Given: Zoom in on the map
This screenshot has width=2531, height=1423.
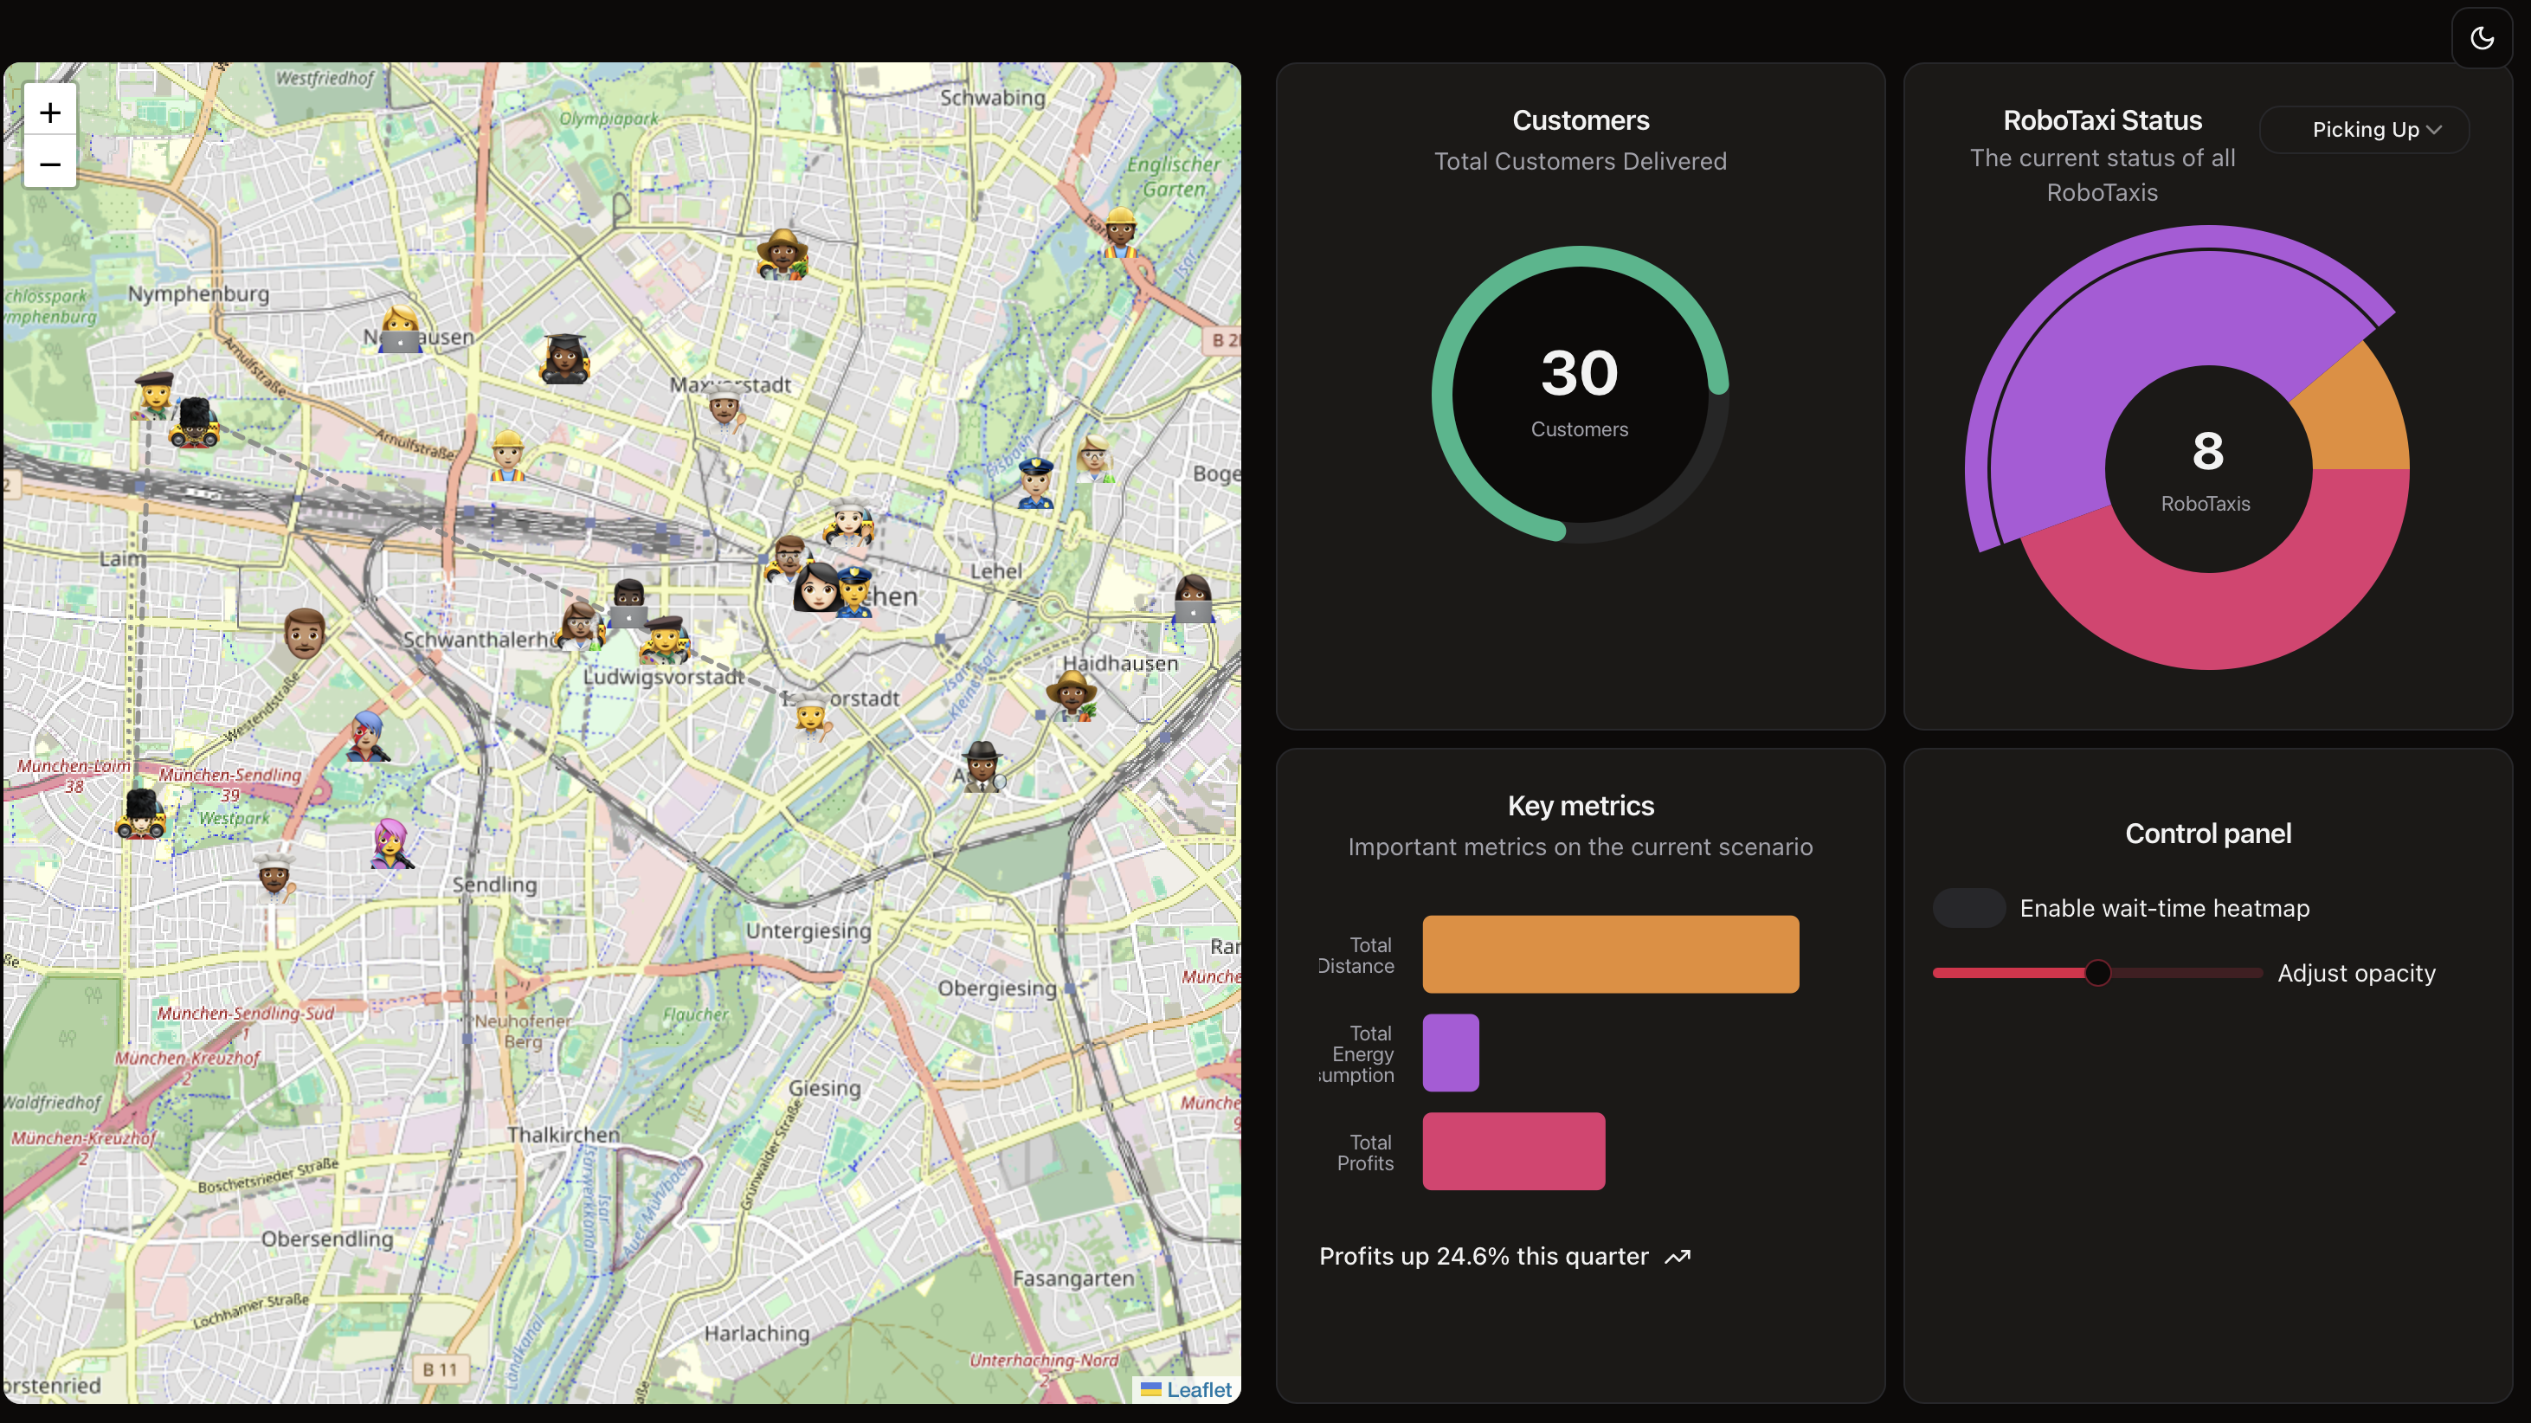Looking at the screenshot, I should click(x=50, y=113).
